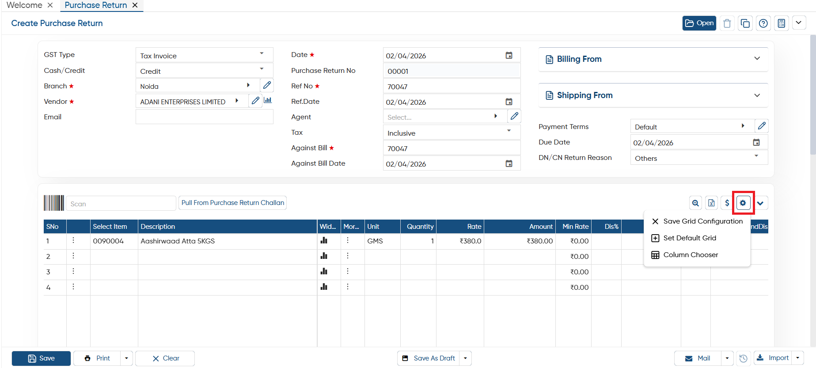
Task: Click the dollar currency icon above grid
Action: [x=727, y=203]
